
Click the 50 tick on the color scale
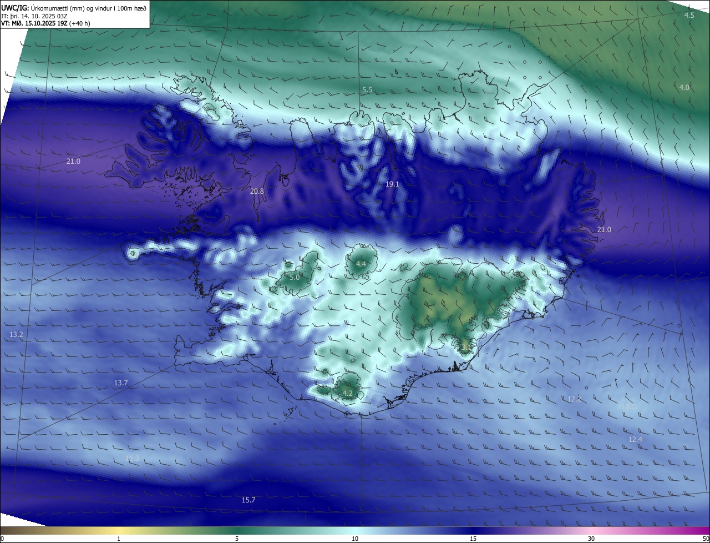click(x=706, y=539)
